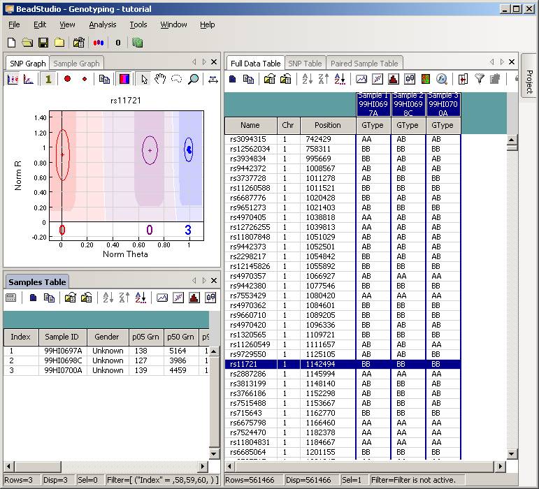Select the rs2887286 row in the table
The height and width of the screenshot is (489, 539).
[343, 374]
